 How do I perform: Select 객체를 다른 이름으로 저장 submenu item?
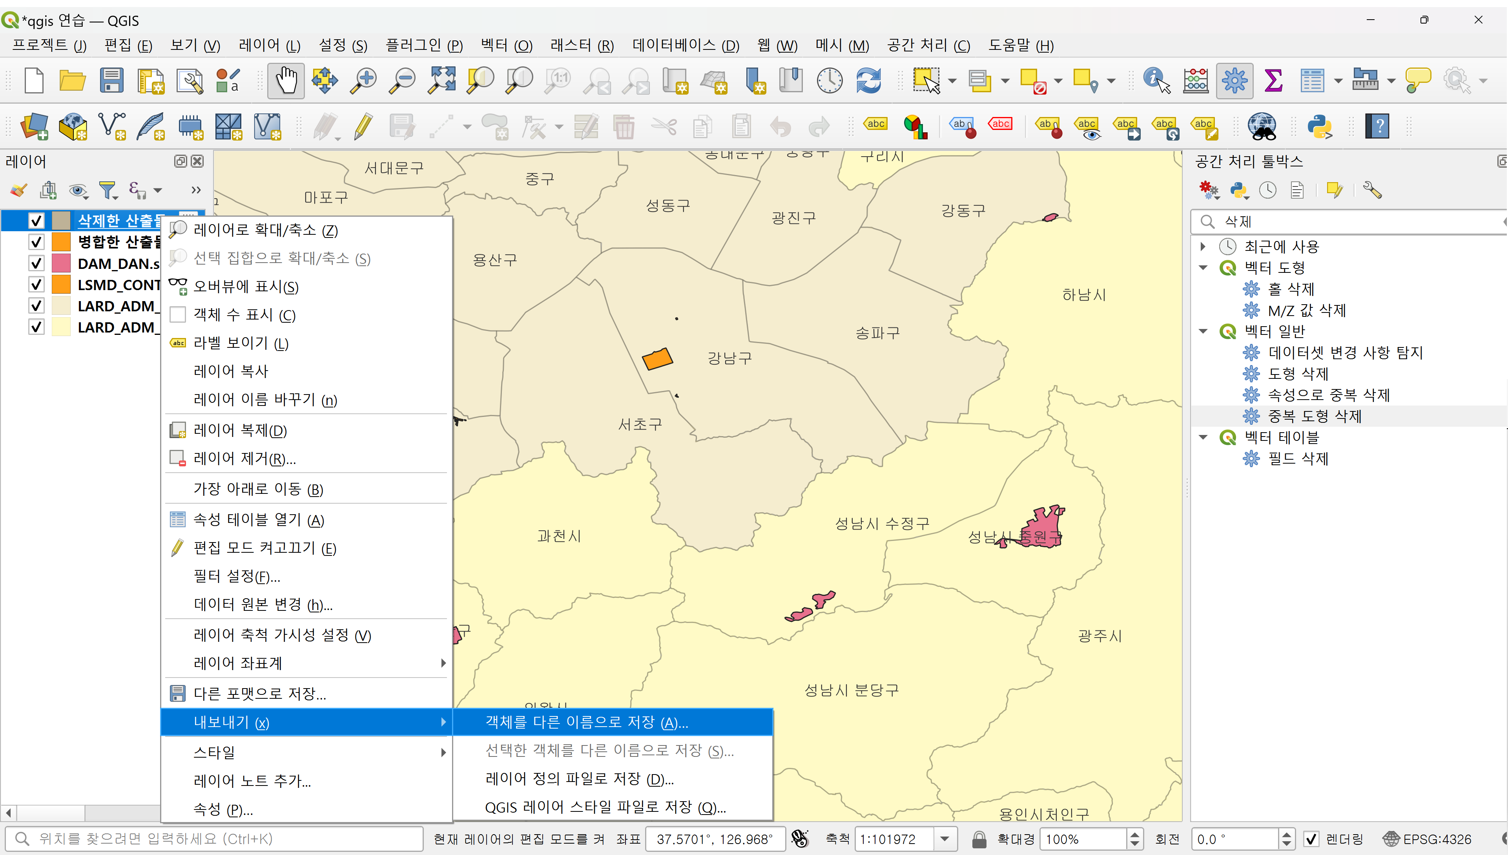[586, 722]
